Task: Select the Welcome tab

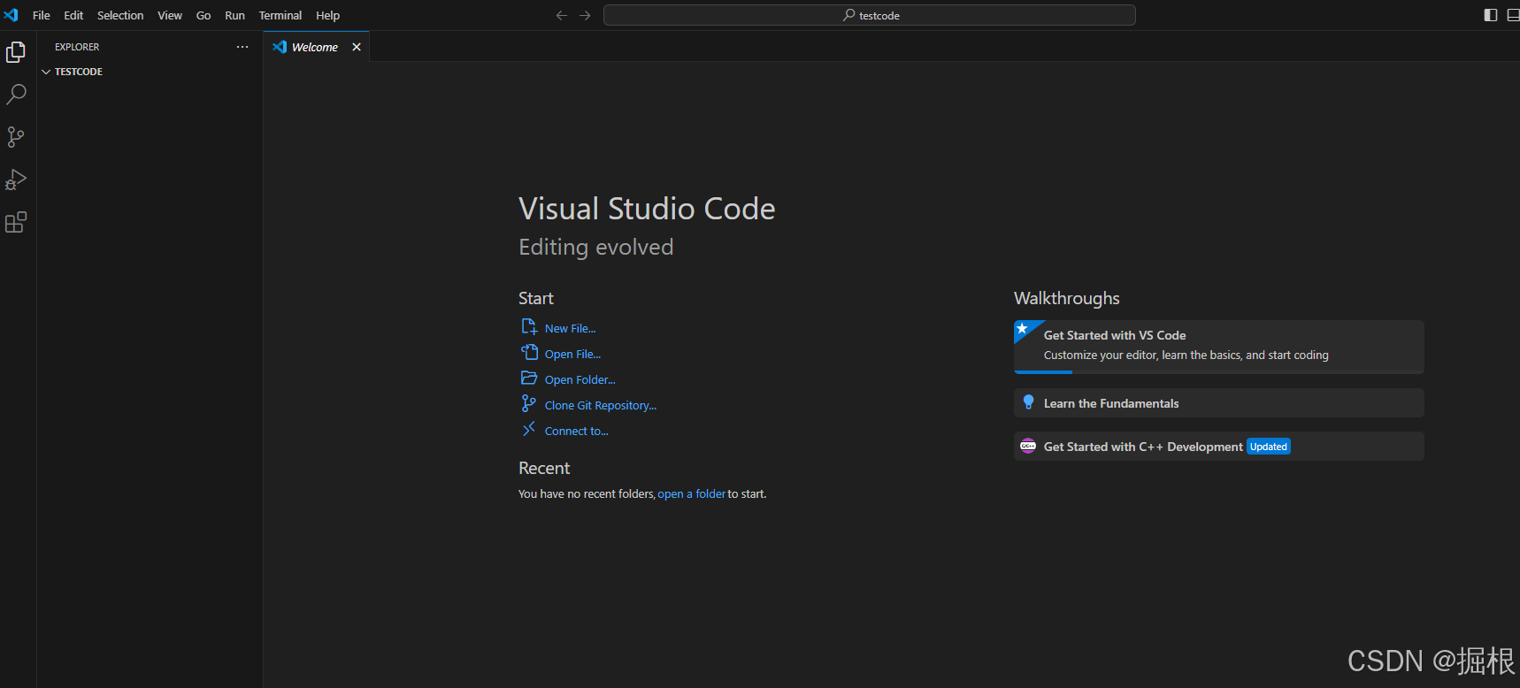Action: 315,47
